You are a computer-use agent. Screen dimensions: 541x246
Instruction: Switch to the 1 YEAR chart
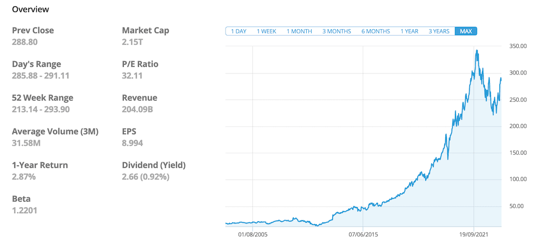409,31
